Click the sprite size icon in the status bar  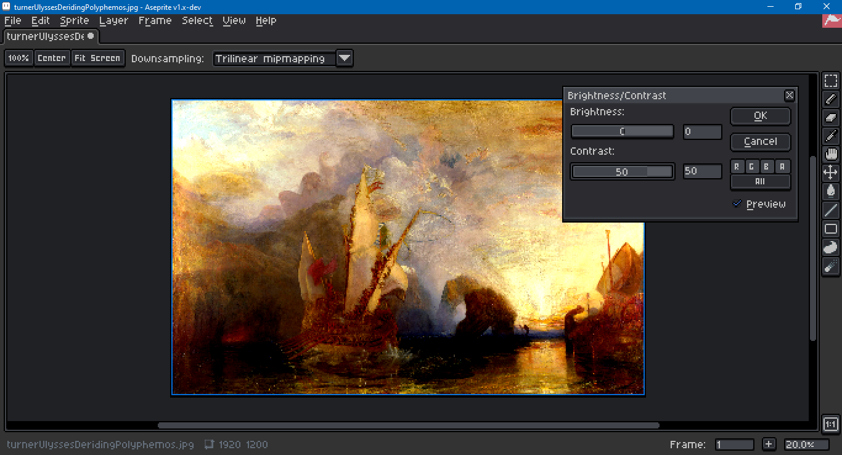point(209,444)
